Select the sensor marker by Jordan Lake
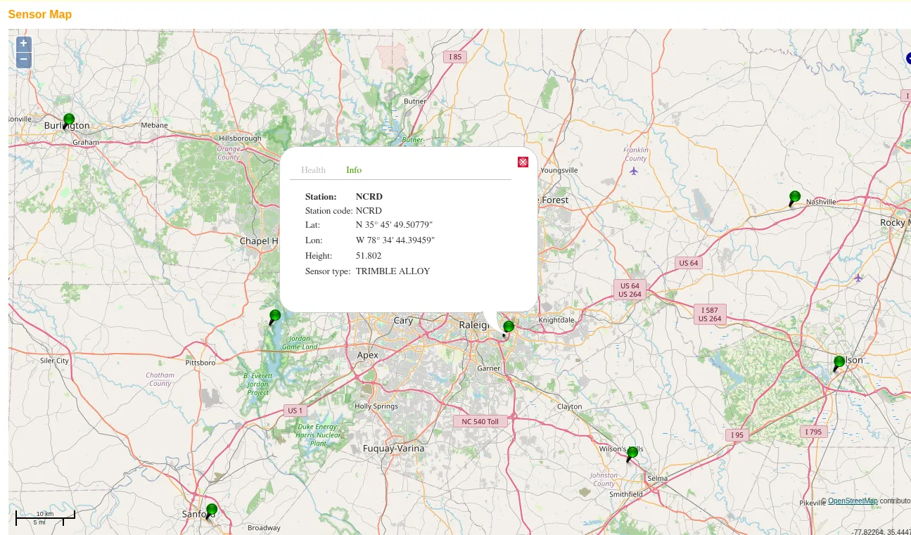This screenshot has width=911, height=535. coord(274,317)
